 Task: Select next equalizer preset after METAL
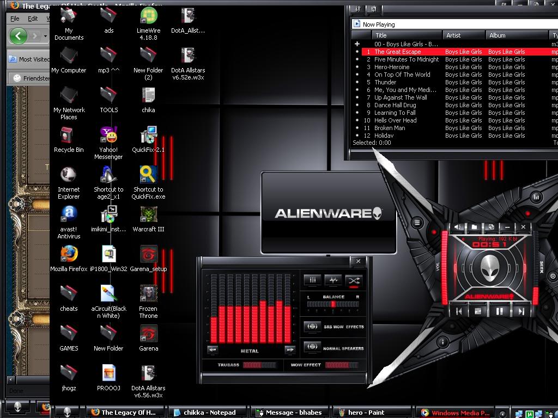290,350
